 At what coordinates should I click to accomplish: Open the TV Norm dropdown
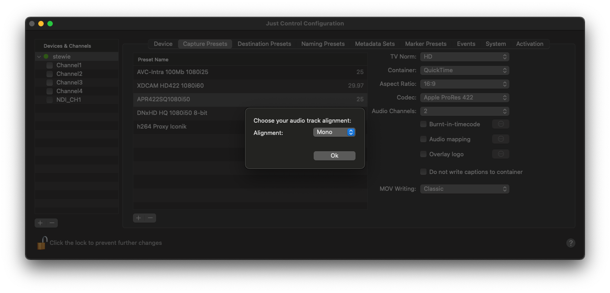point(464,57)
